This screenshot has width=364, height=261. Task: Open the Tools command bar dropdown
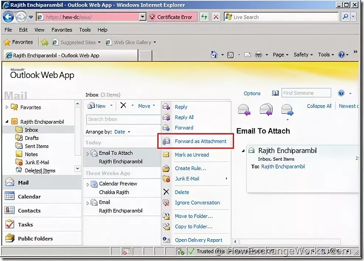(x=326, y=55)
